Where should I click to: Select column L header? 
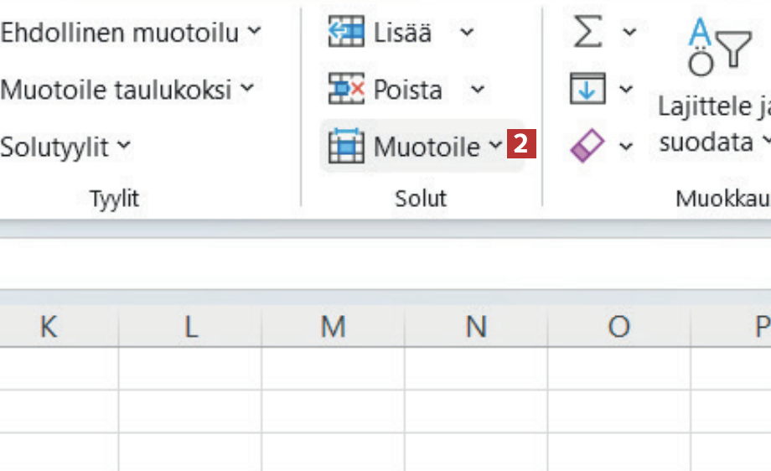[x=191, y=328]
